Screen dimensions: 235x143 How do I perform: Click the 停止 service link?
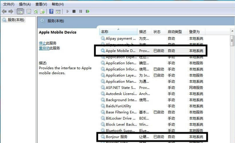coord(42,43)
